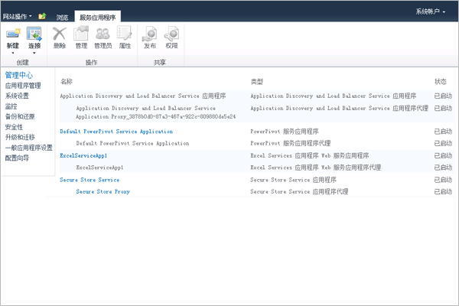This screenshot has width=459, height=306.
Task: Open 应用程序管理 in sidebar
Action: (23, 86)
